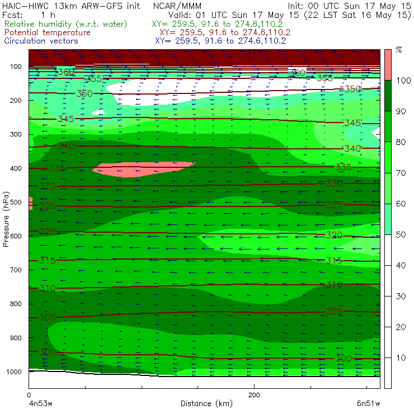Click the green XY= 259.5, 91.6 coordinates line
This screenshot has width=414, height=414.
(x=217, y=24)
